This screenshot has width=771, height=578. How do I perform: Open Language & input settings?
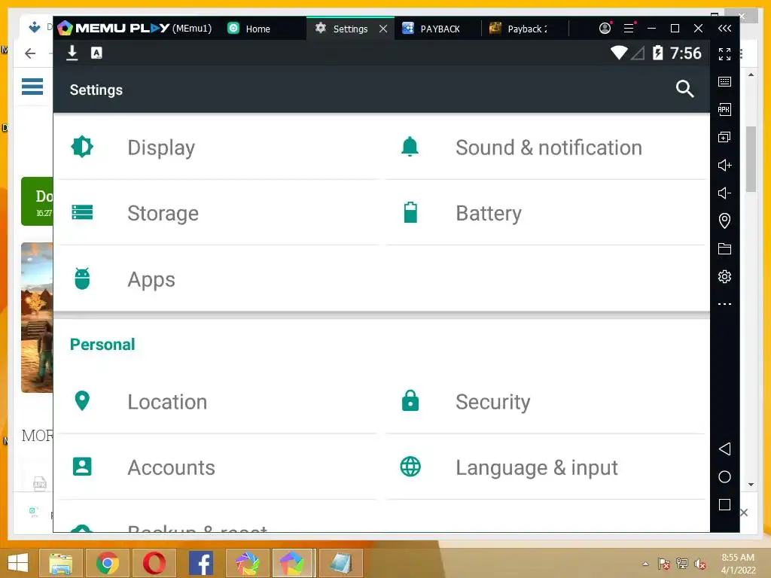click(x=546, y=467)
